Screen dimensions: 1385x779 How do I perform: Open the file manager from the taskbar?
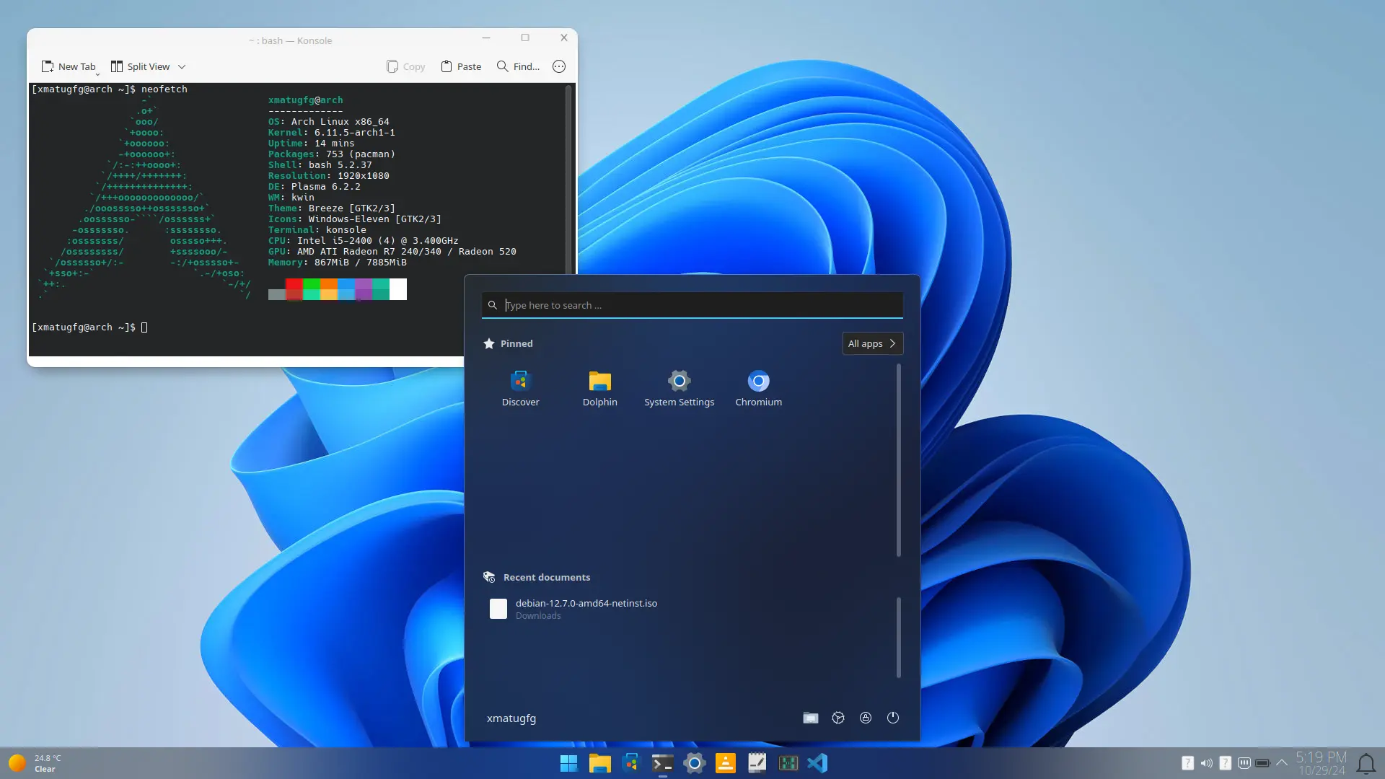click(x=599, y=763)
